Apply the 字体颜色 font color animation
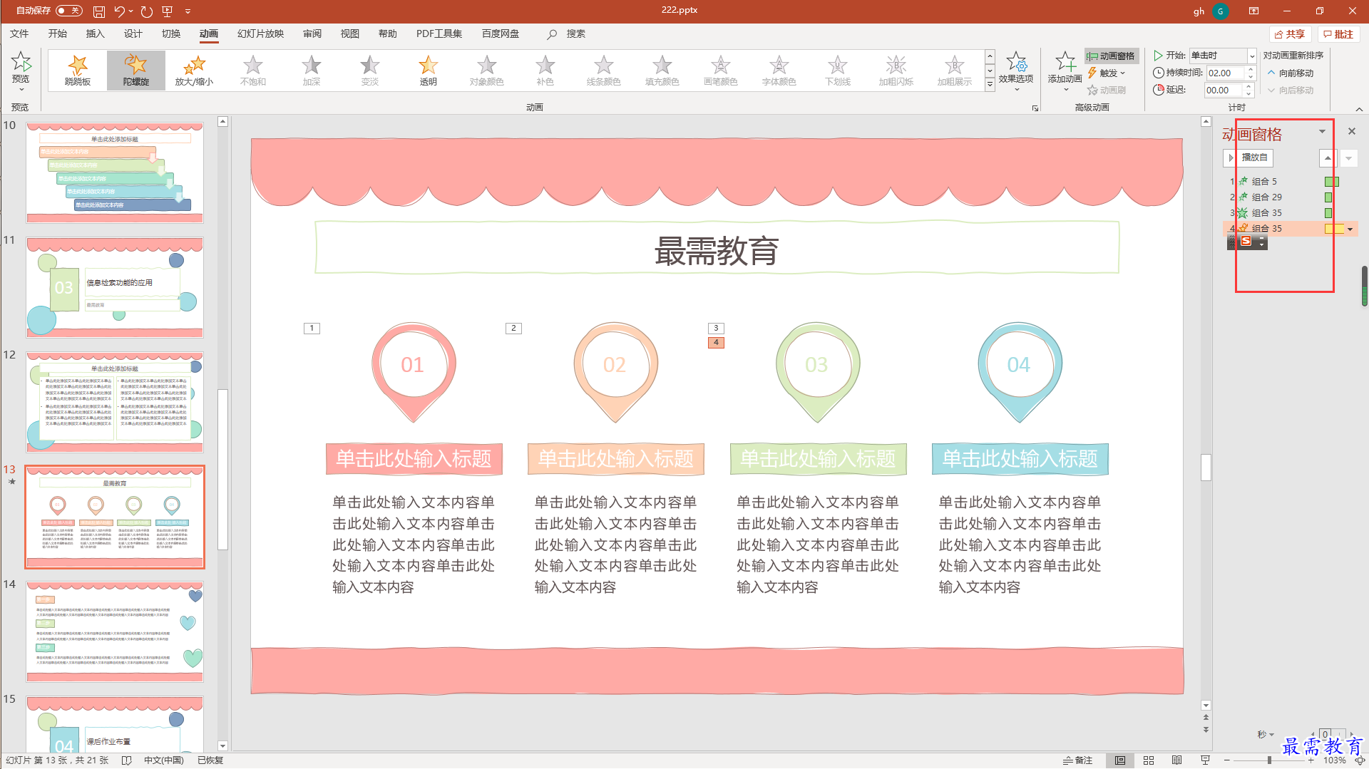This screenshot has width=1369, height=769. pyautogui.click(x=779, y=71)
